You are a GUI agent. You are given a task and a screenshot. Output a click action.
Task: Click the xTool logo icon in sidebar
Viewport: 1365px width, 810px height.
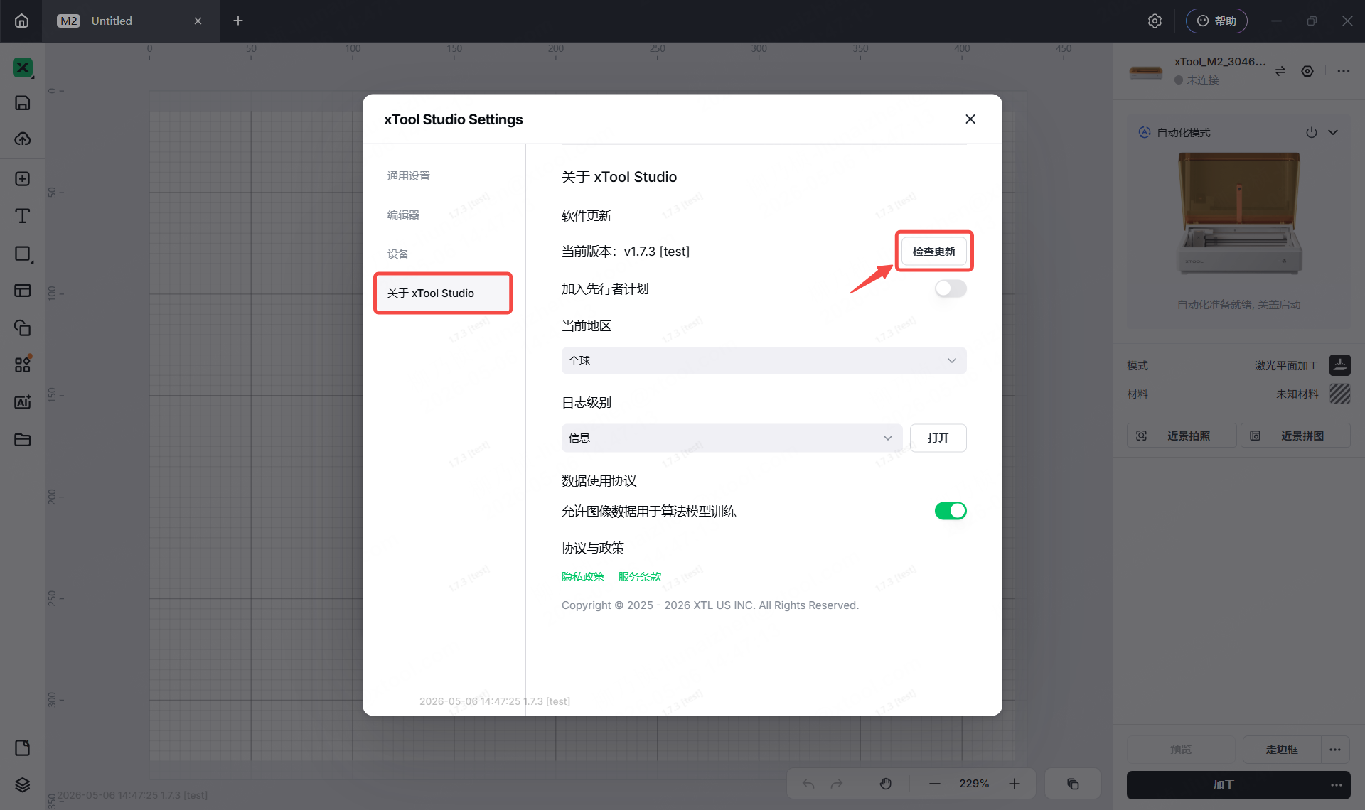point(23,67)
